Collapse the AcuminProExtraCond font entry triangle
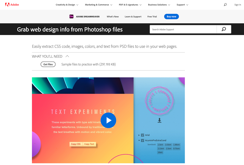 pos(139,140)
